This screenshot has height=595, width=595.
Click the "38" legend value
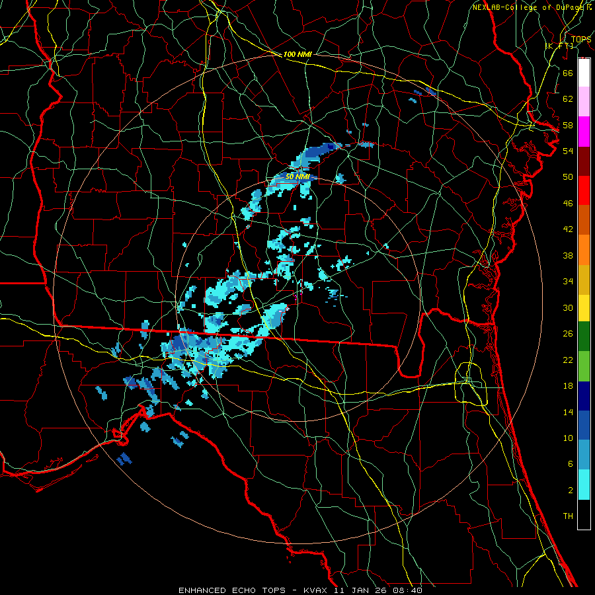[x=568, y=256]
